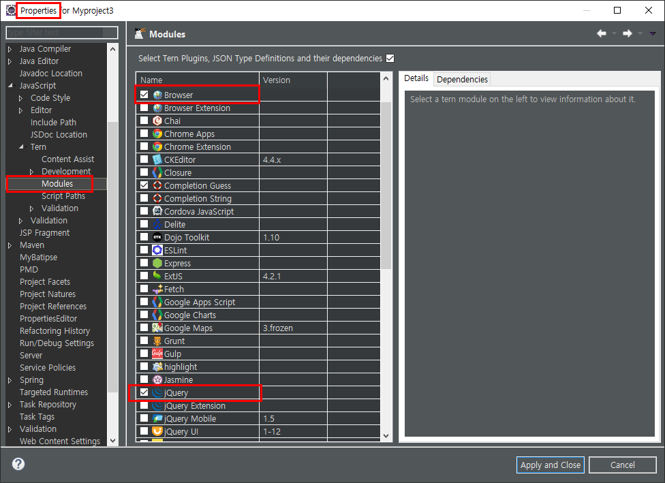Click the Jasmine module icon

pyautogui.click(x=157, y=379)
